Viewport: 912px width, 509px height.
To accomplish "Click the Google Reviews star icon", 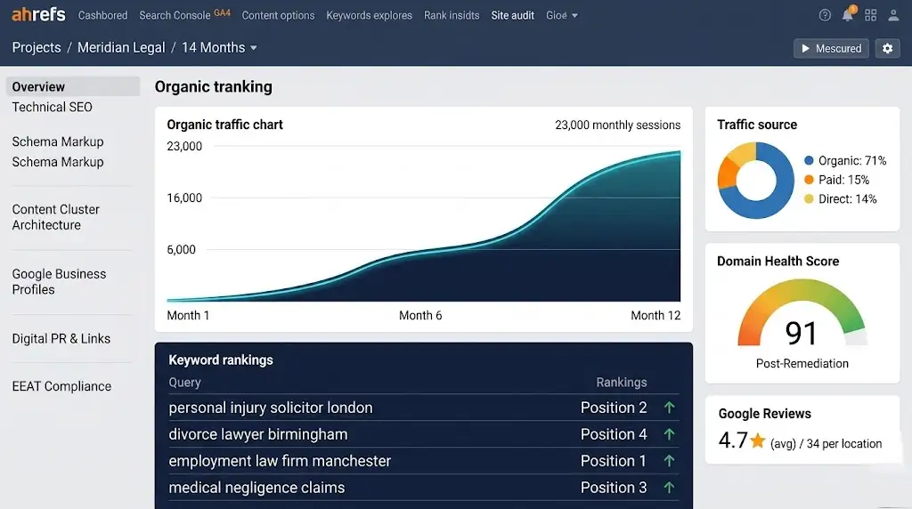I will [x=757, y=440].
